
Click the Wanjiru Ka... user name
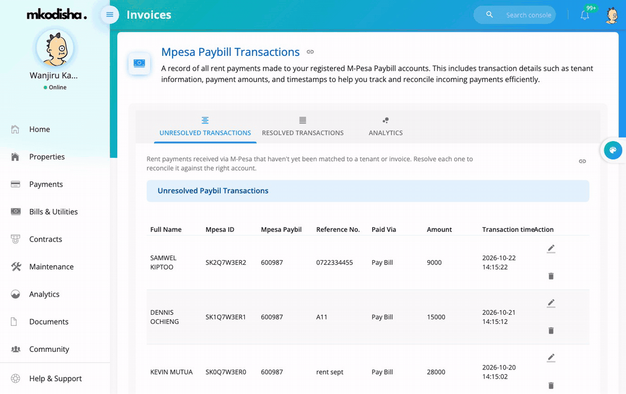tap(53, 76)
